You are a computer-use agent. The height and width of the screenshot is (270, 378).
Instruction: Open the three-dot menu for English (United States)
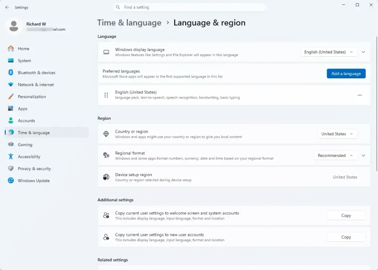(360, 95)
